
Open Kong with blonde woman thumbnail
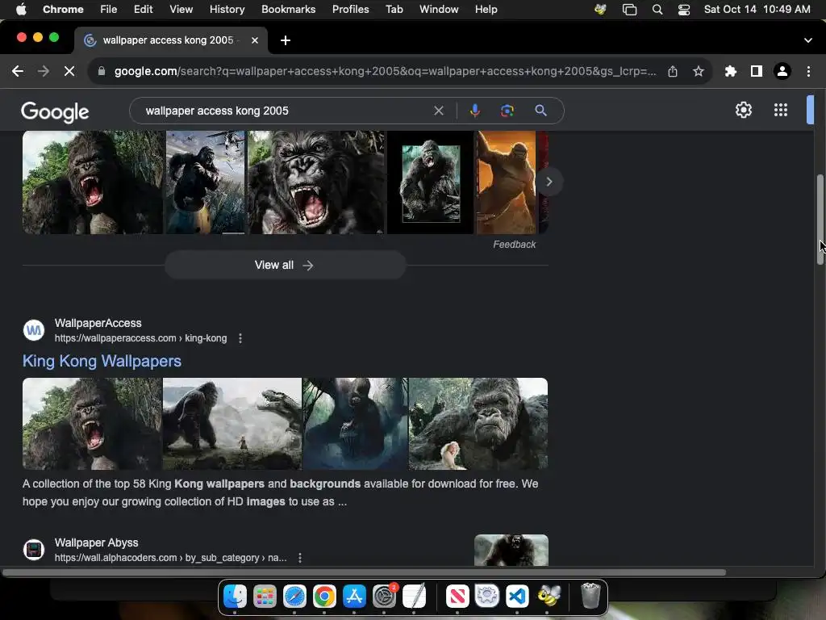478,424
